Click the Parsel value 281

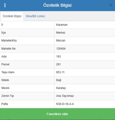point(59,64)
